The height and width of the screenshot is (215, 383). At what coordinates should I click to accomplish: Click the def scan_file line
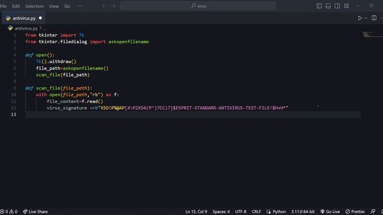click(x=59, y=88)
